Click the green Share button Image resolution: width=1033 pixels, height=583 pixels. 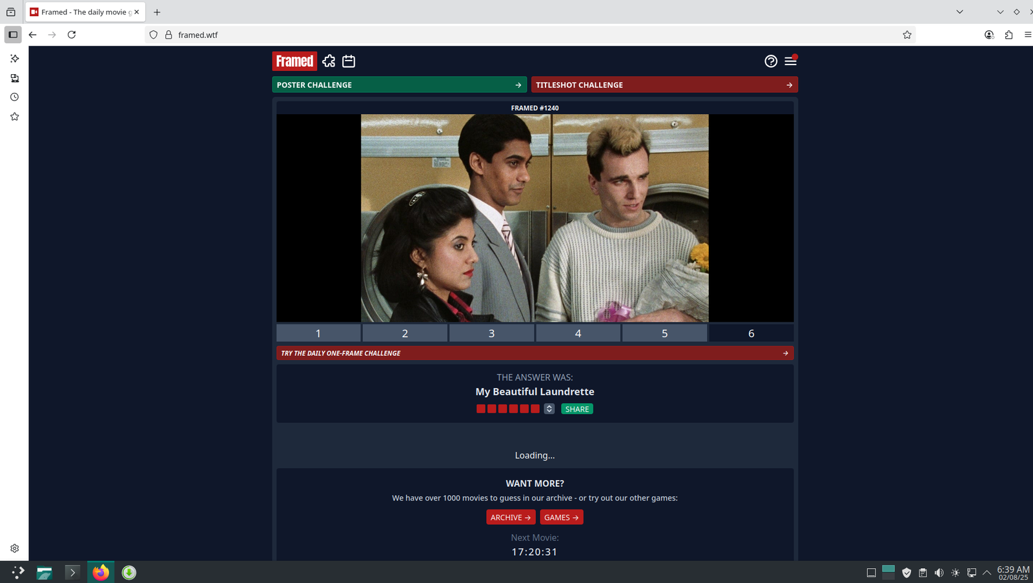pyautogui.click(x=577, y=409)
